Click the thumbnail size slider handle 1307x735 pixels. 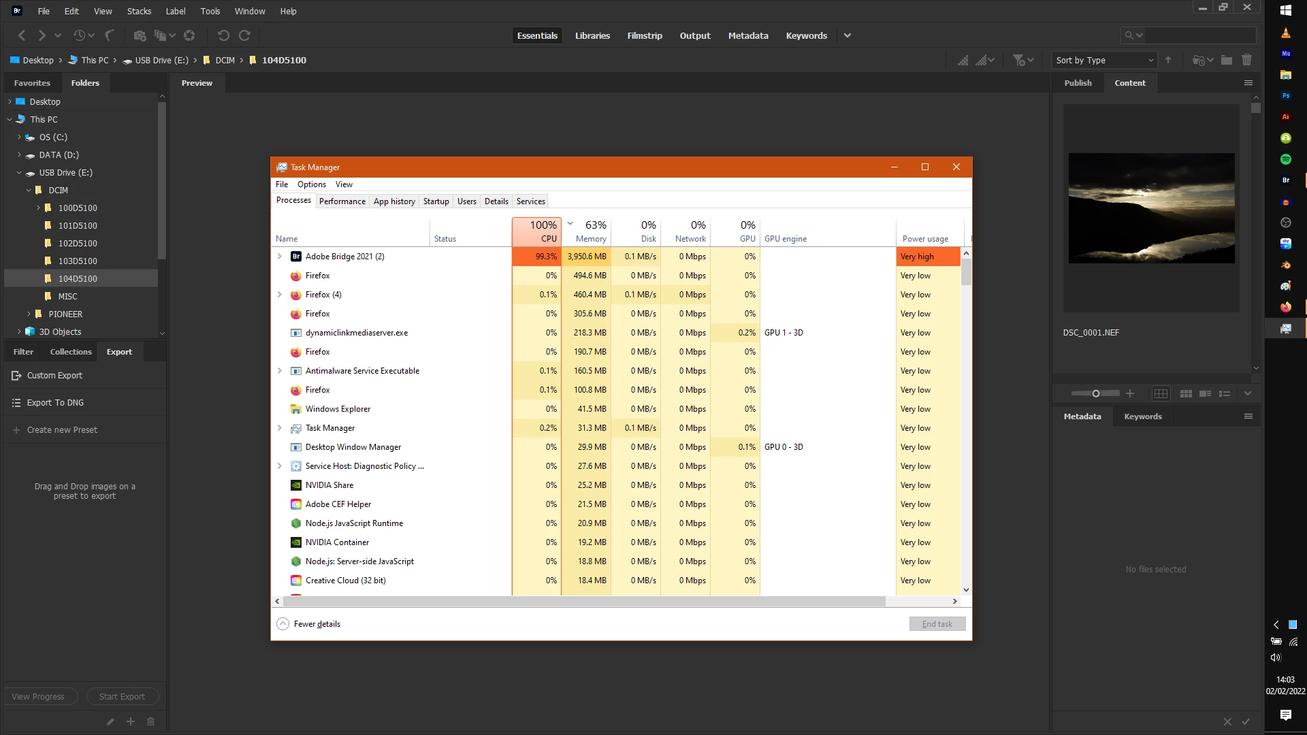[1096, 393]
